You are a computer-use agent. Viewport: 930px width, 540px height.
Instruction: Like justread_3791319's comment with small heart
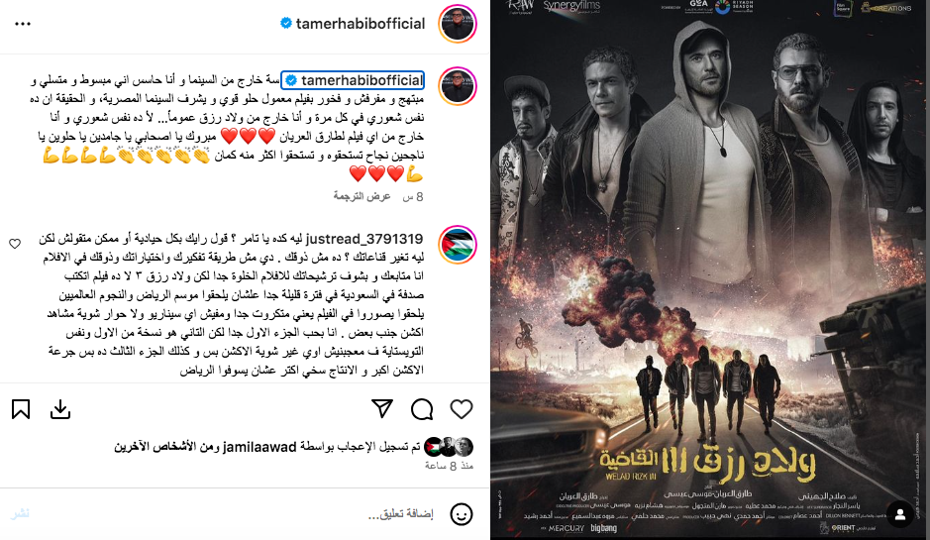click(15, 244)
